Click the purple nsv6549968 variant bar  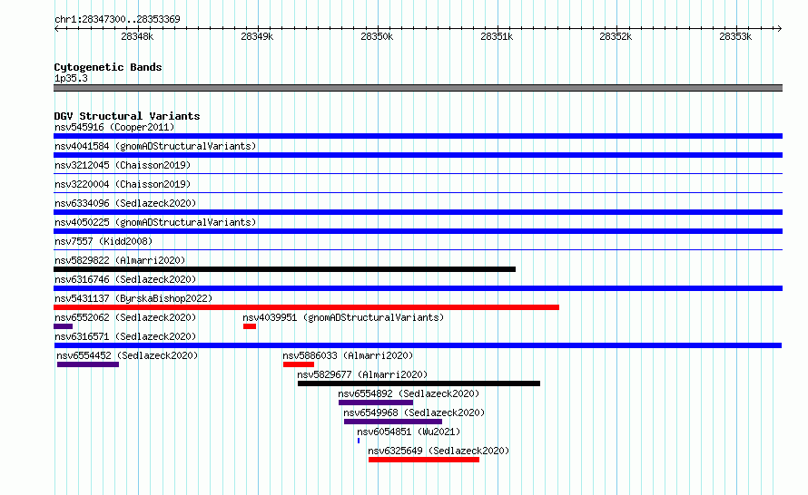(393, 422)
